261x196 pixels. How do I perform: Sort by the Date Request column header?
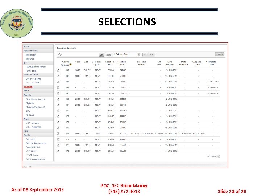click(170, 63)
